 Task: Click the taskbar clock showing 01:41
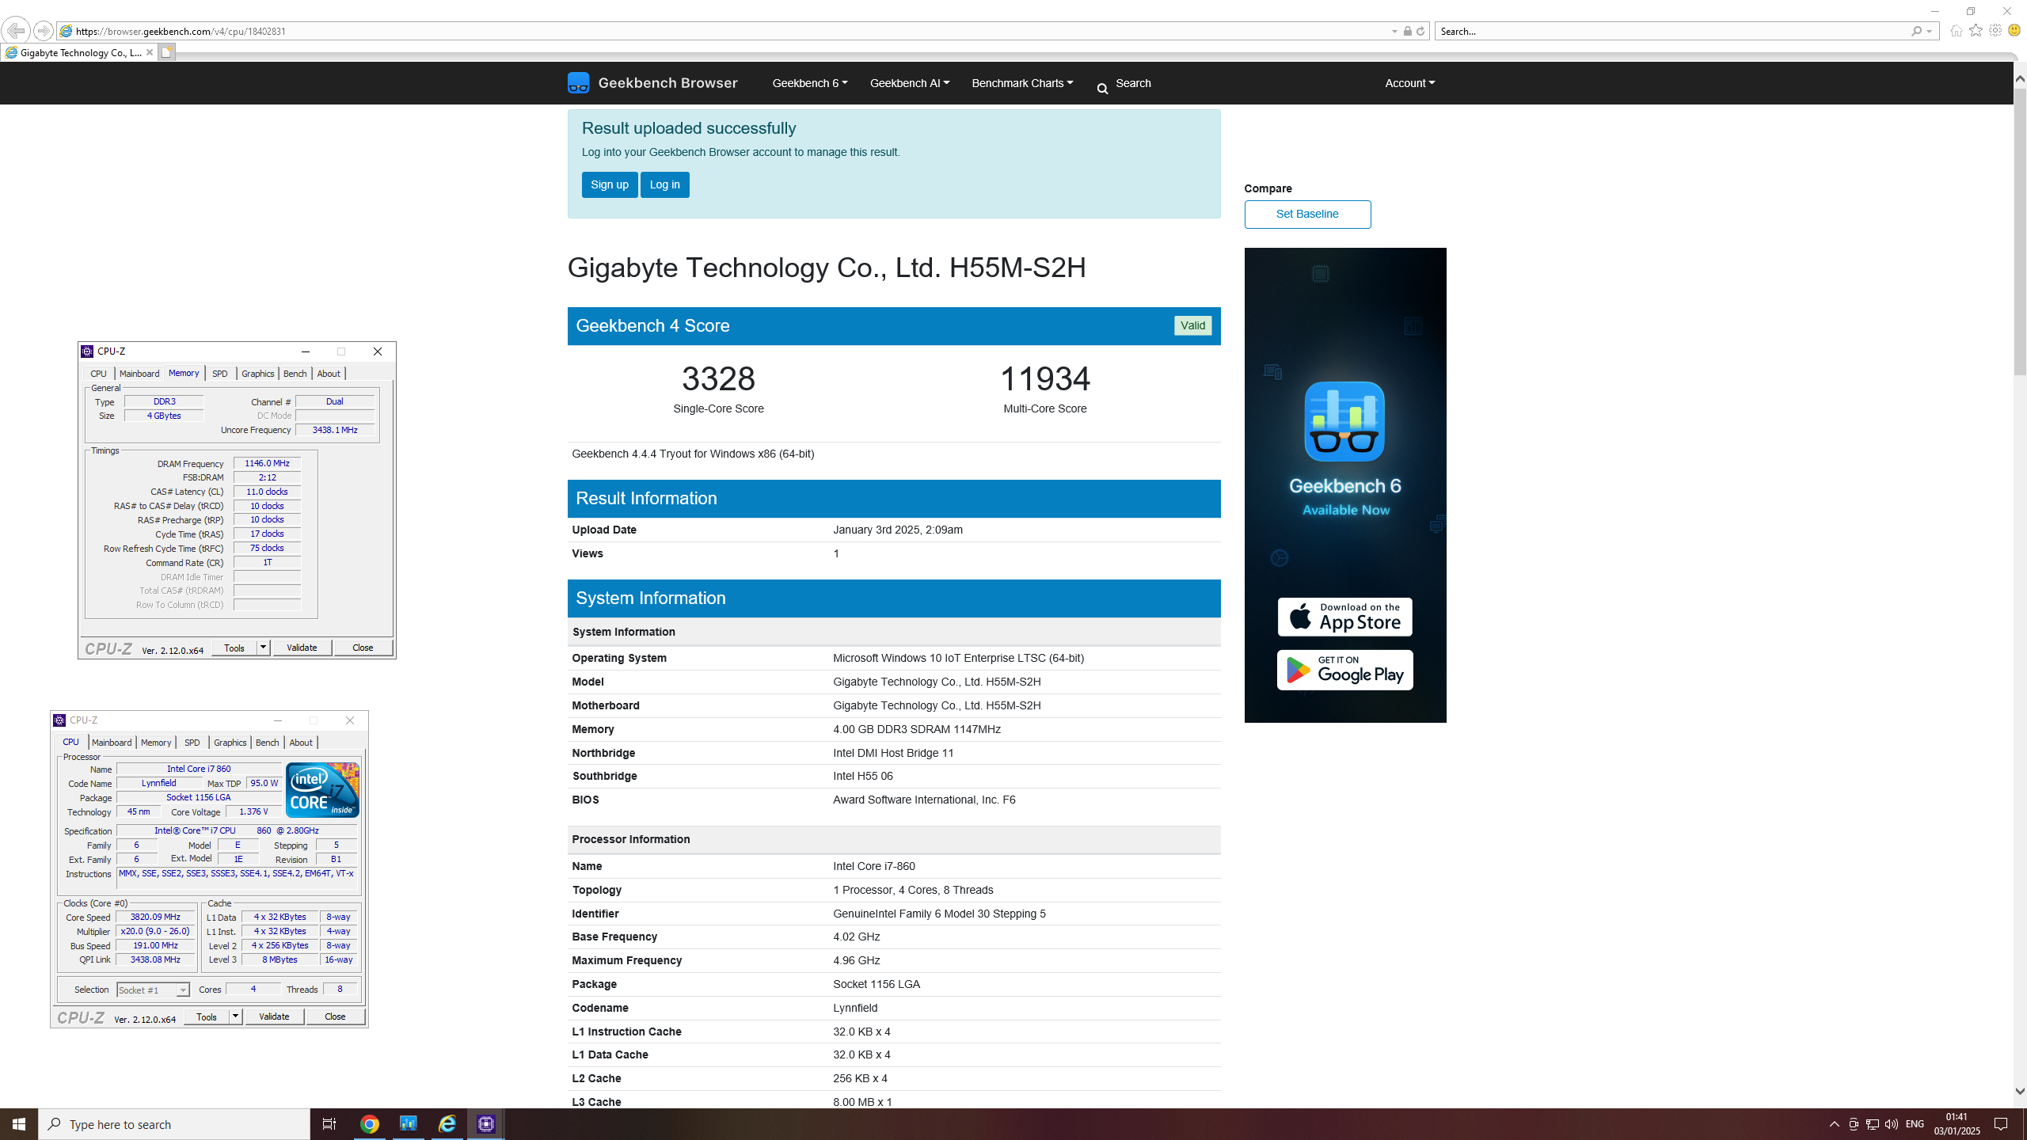tap(1957, 1124)
